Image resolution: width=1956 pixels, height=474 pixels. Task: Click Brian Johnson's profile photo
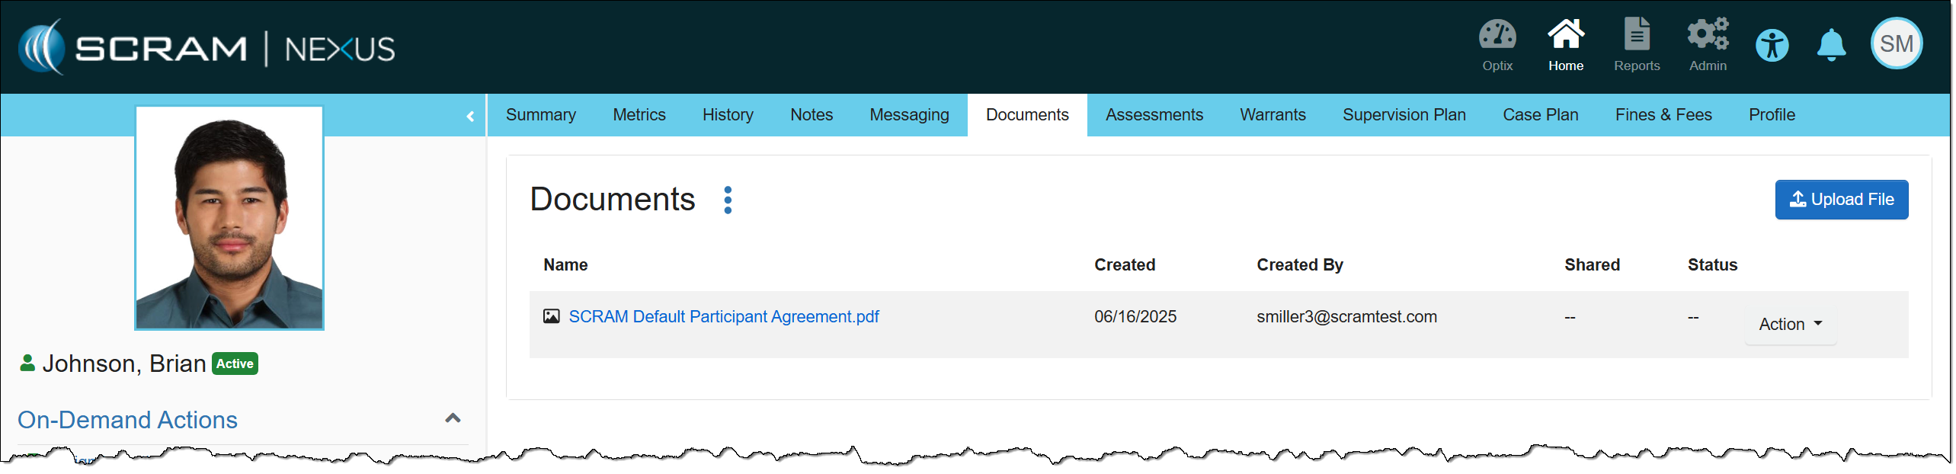click(x=229, y=218)
